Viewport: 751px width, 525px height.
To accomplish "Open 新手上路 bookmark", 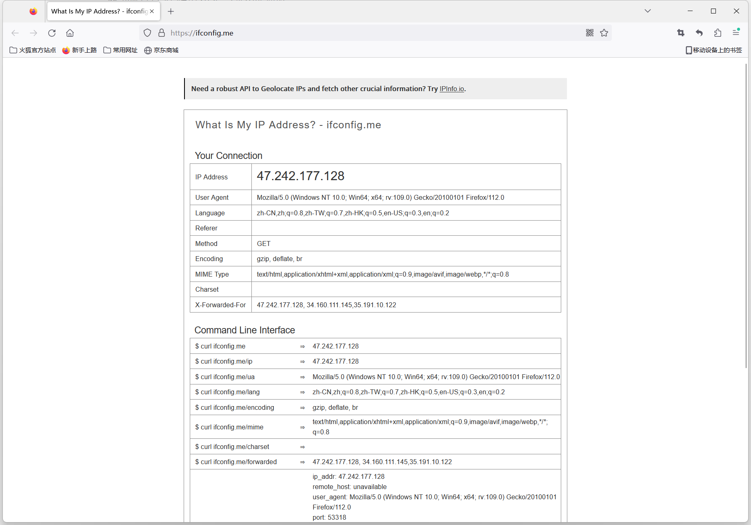I will click(x=80, y=50).
